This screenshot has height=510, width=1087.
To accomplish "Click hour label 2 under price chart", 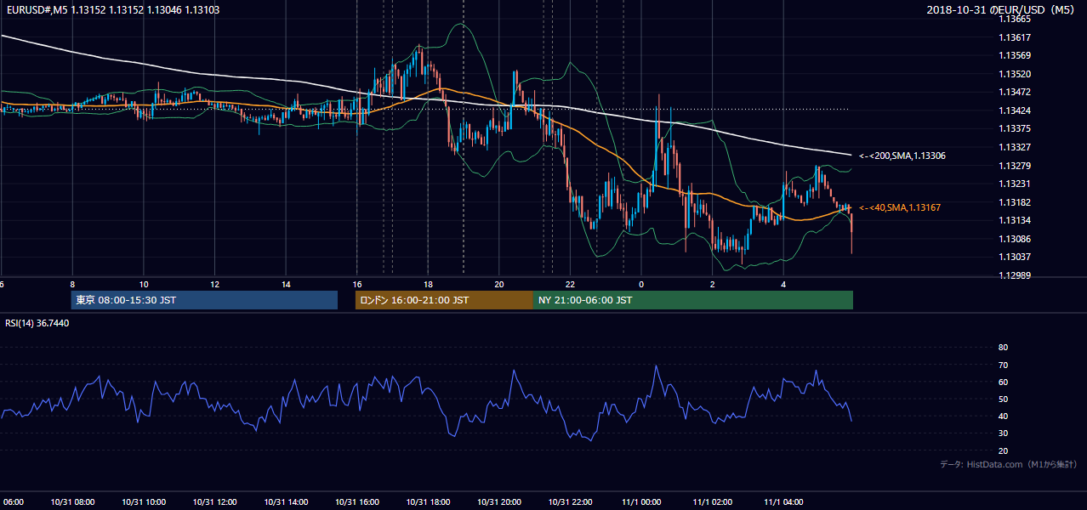I will [x=713, y=285].
